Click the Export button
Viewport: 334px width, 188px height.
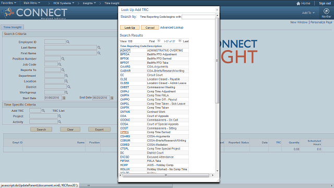tap(99, 130)
